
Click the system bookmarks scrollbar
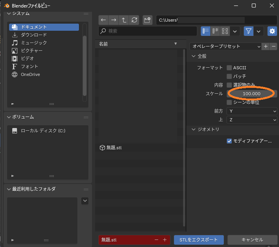click(x=85, y=66)
